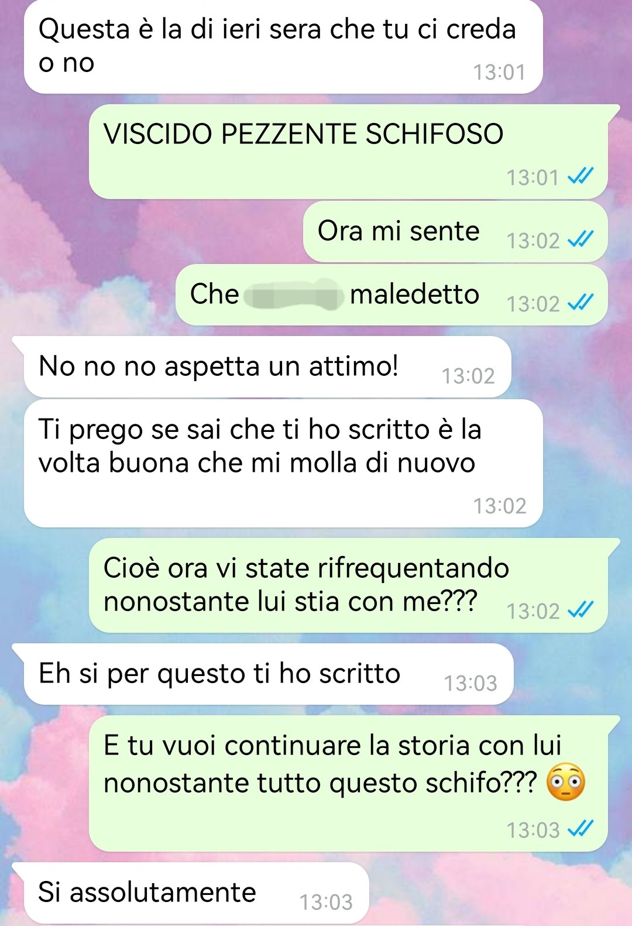The image size is (632, 926).
Task: Click the 13:02 timestamp on 'No no no aspetta'
Action: [x=468, y=376]
